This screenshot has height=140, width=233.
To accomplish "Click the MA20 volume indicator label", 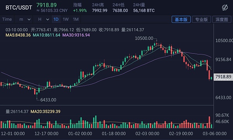I will 45,112.
